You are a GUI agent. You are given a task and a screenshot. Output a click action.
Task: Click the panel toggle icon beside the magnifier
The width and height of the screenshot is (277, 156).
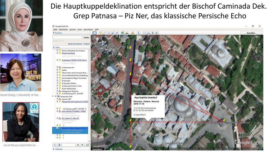pyautogui.click(x=59, y=145)
